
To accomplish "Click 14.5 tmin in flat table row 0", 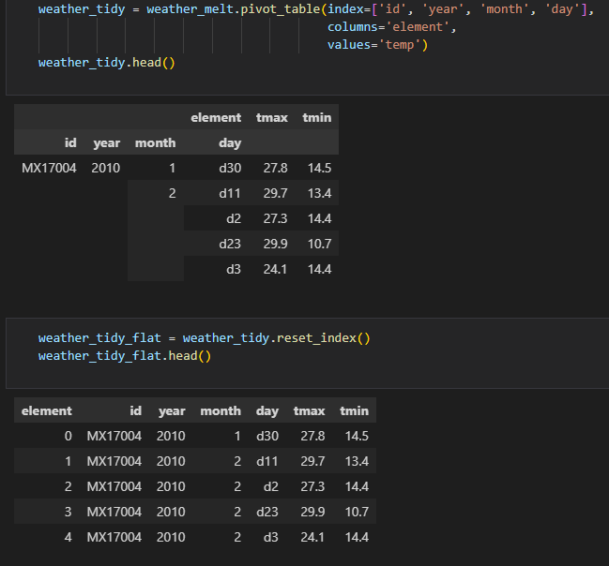I will [x=357, y=436].
